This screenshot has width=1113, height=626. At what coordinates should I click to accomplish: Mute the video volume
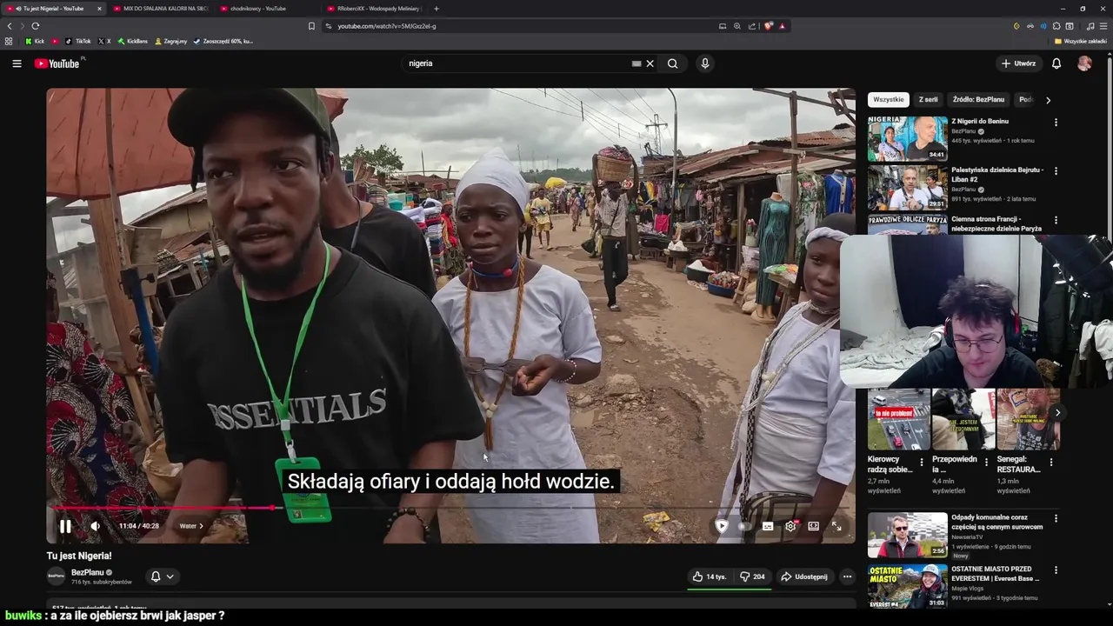click(95, 526)
